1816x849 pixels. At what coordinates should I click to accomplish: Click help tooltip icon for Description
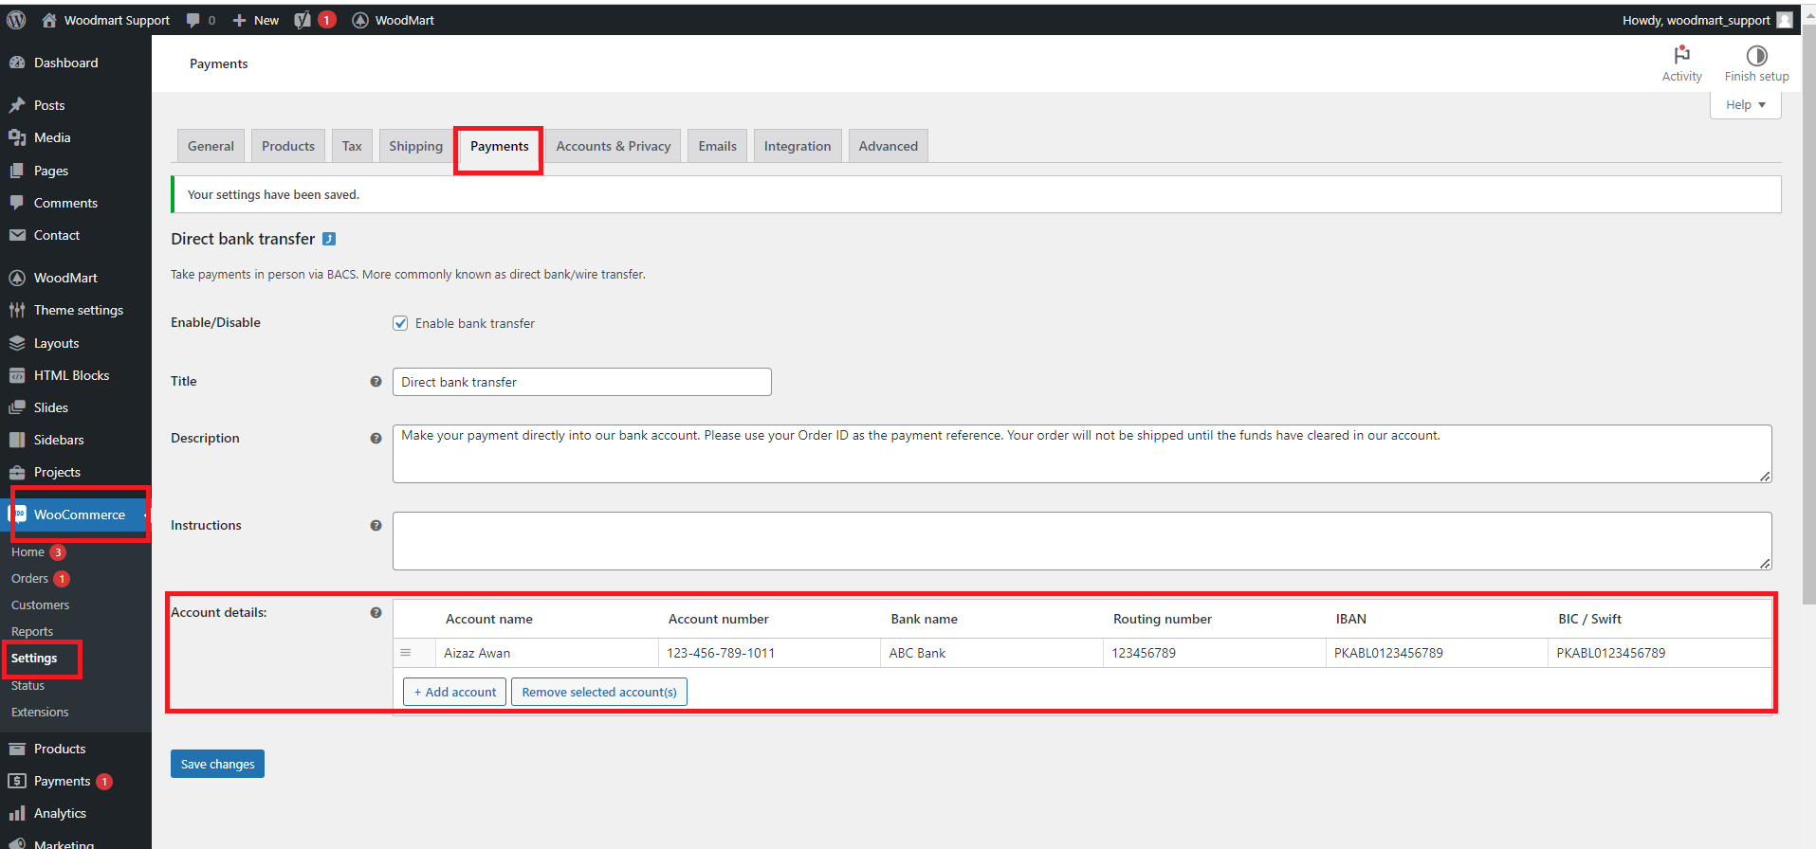[376, 438]
